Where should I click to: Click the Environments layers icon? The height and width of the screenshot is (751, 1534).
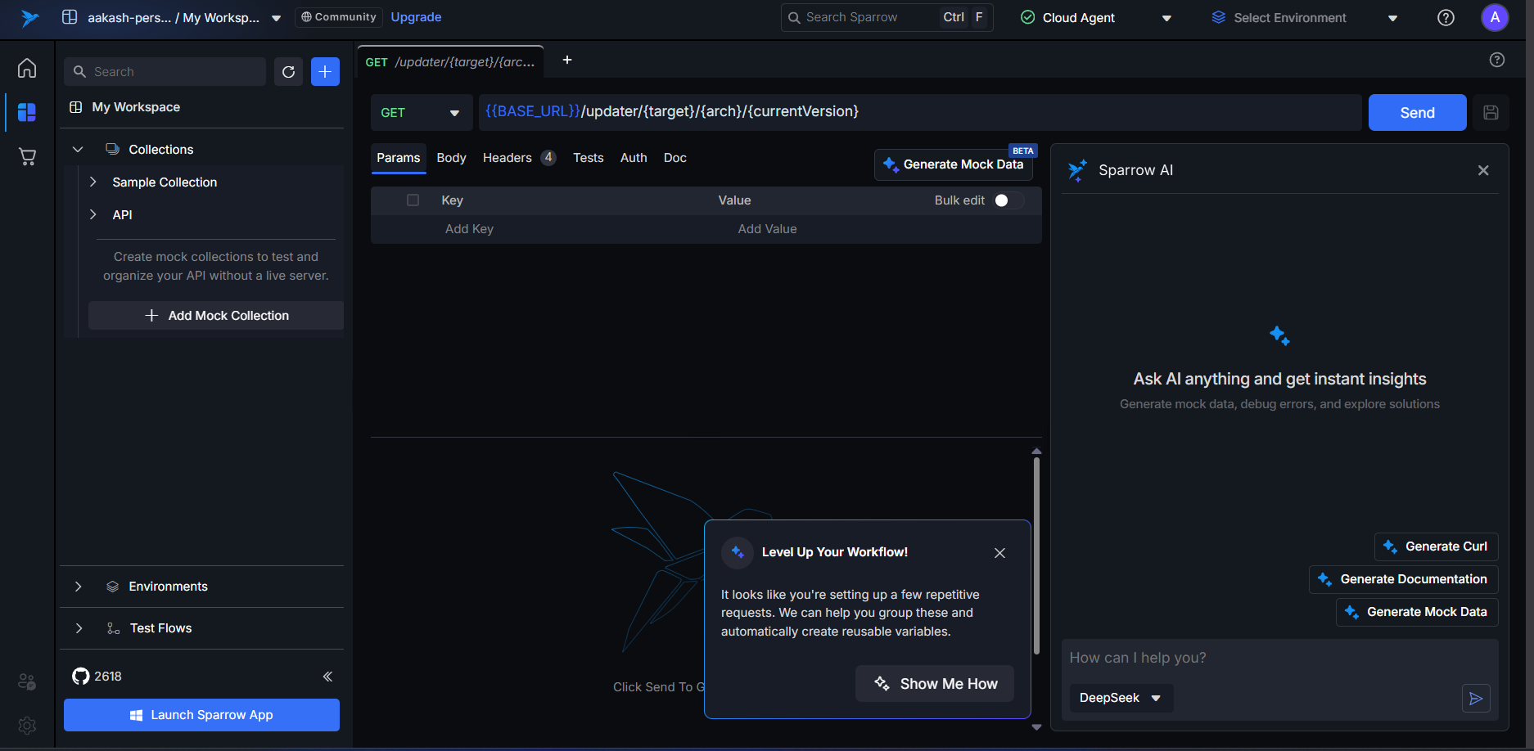click(x=113, y=587)
